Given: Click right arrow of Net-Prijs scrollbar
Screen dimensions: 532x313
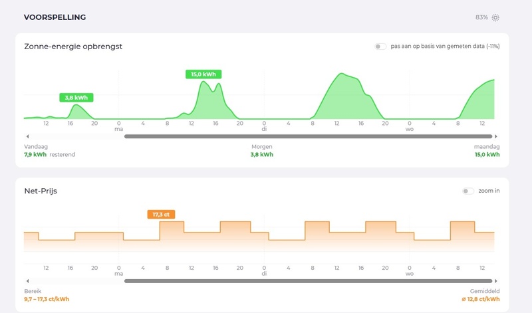Looking at the screenshot, I should (x=496, y=281).
